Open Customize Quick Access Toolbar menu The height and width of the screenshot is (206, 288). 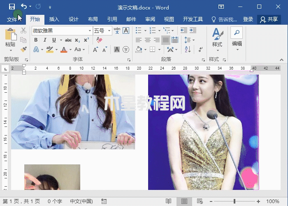[50, 7]
